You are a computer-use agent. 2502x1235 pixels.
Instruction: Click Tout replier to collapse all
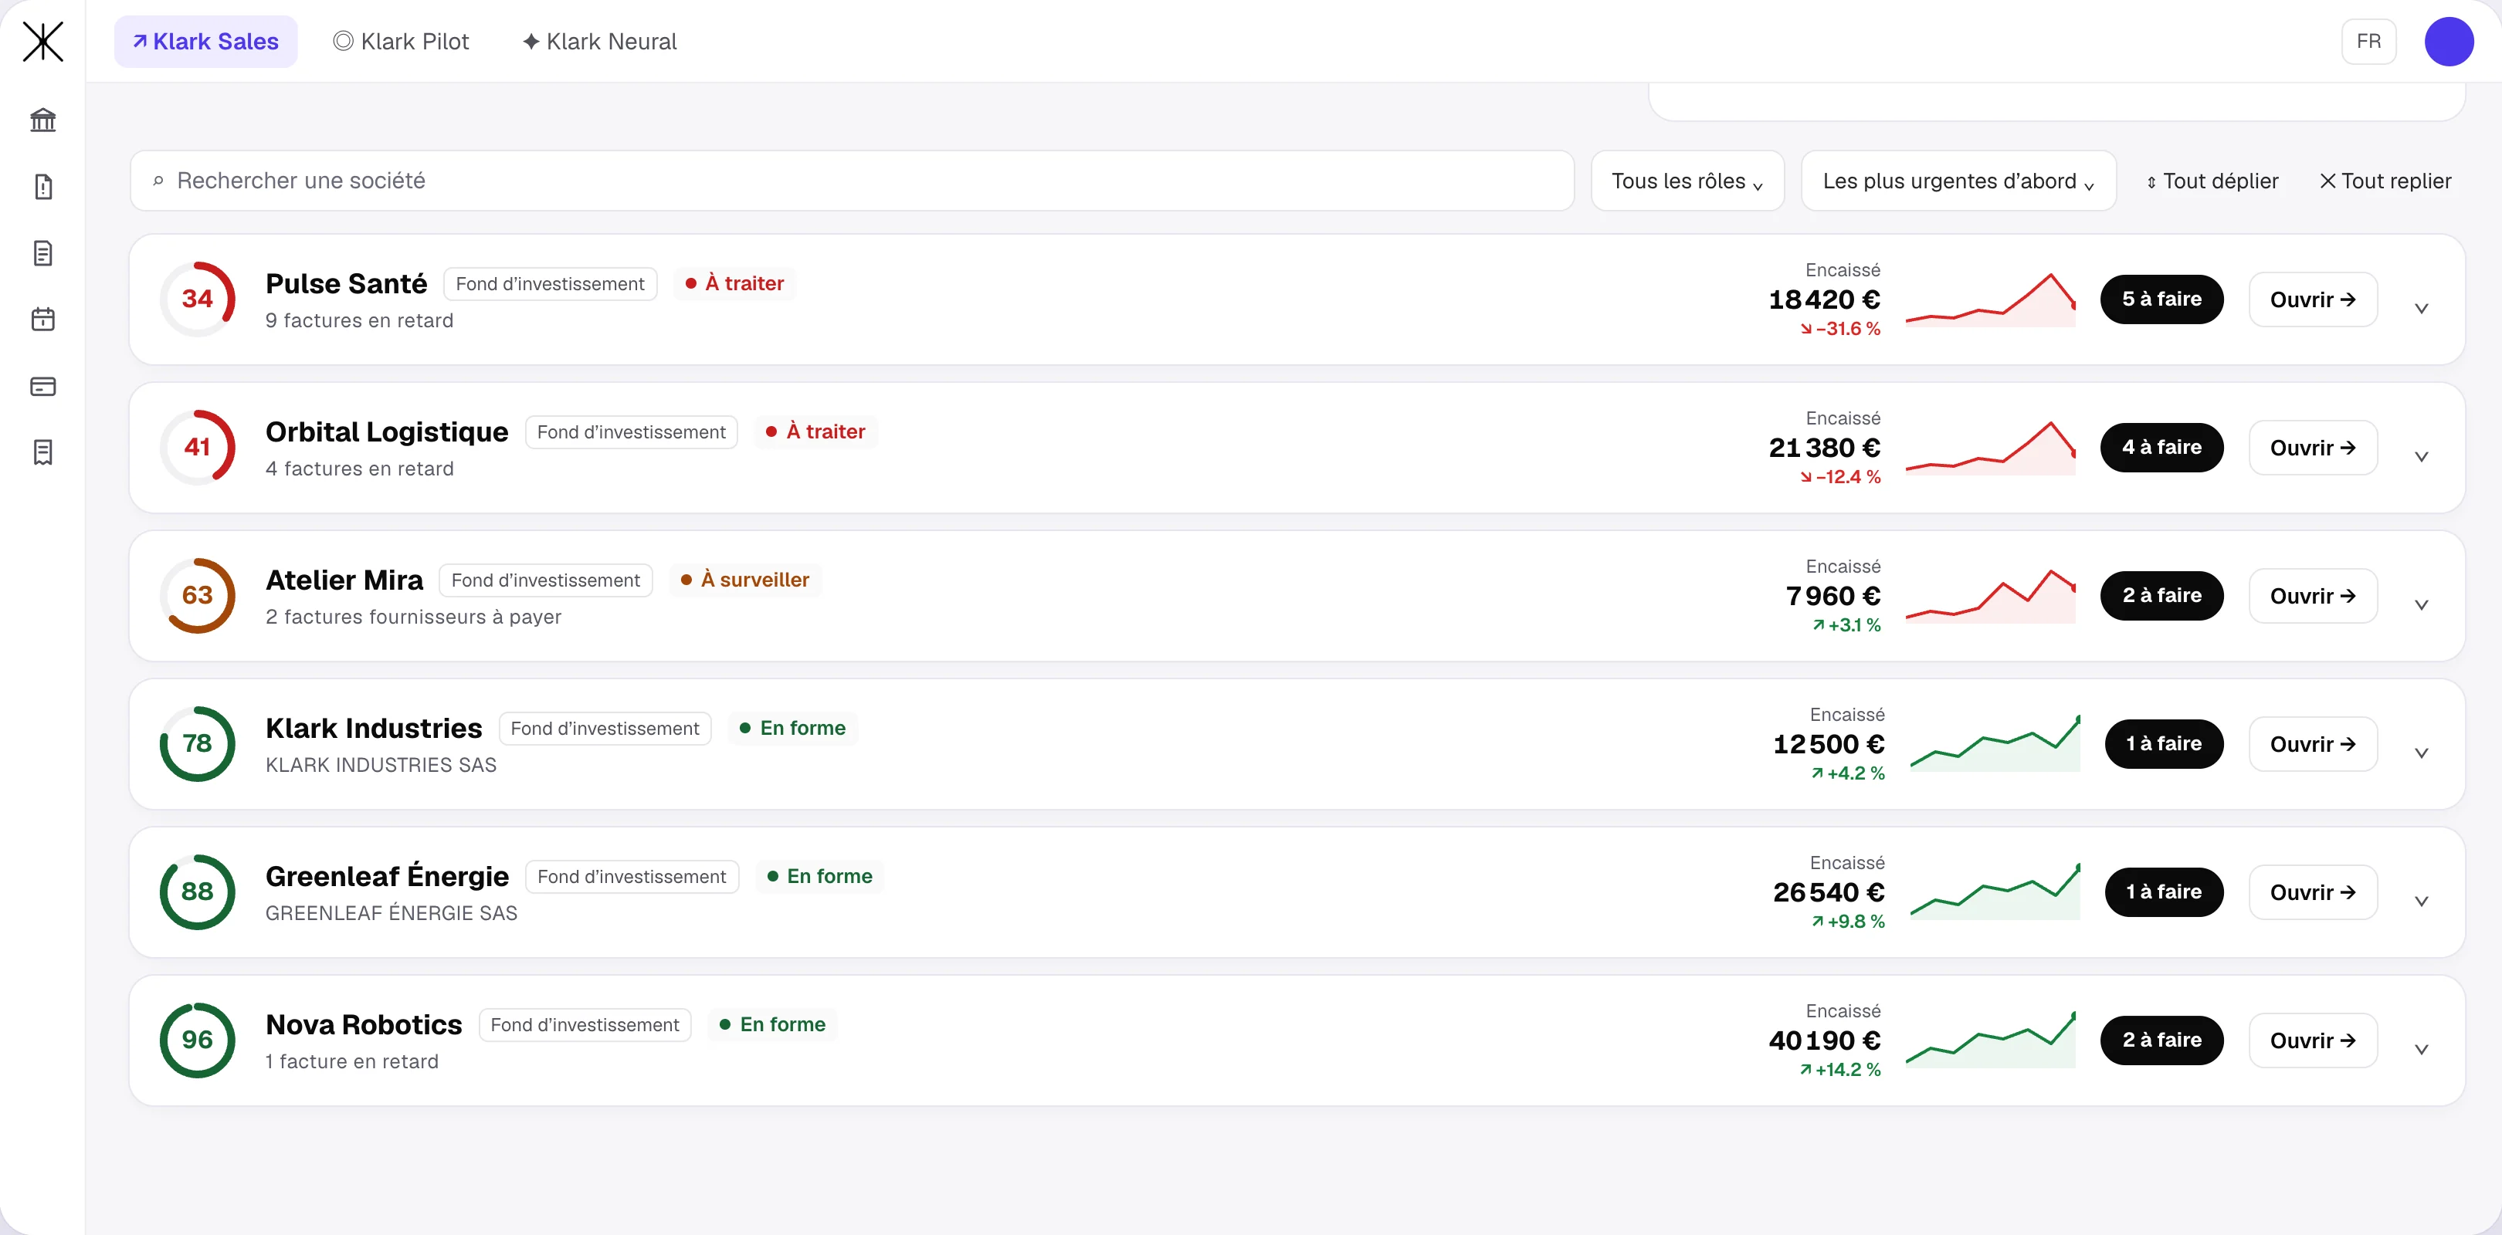point(2385,181)
